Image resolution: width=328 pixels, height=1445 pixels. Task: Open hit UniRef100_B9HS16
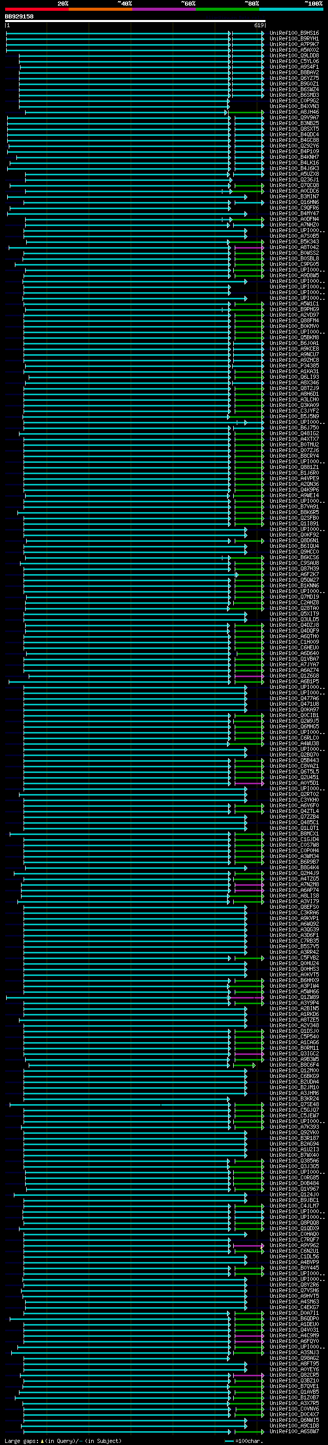coord(294,33)
